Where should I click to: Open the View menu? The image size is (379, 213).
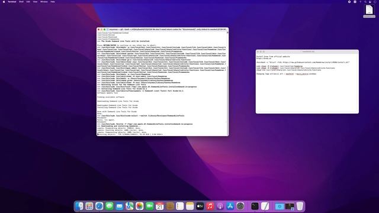(36, 2)
